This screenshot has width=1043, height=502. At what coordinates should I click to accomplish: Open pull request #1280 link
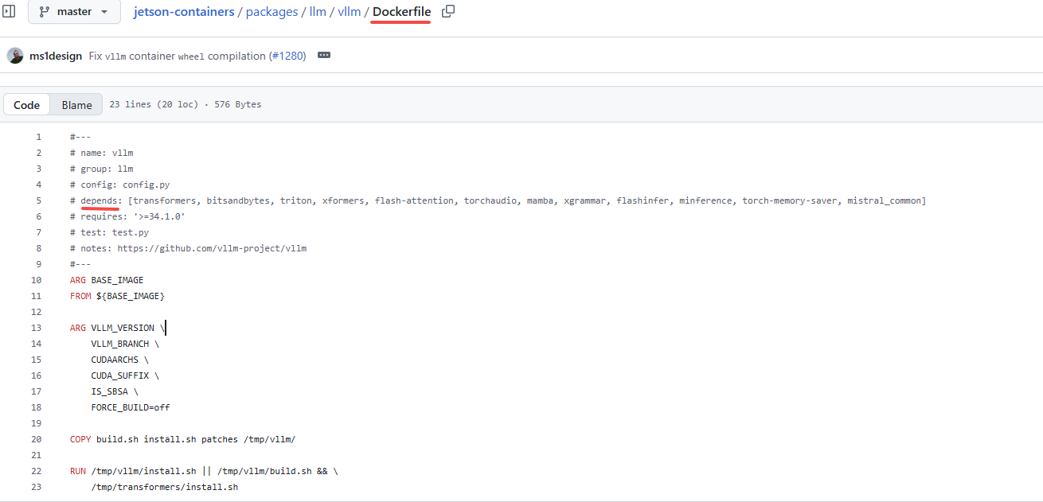click(287, 56)
